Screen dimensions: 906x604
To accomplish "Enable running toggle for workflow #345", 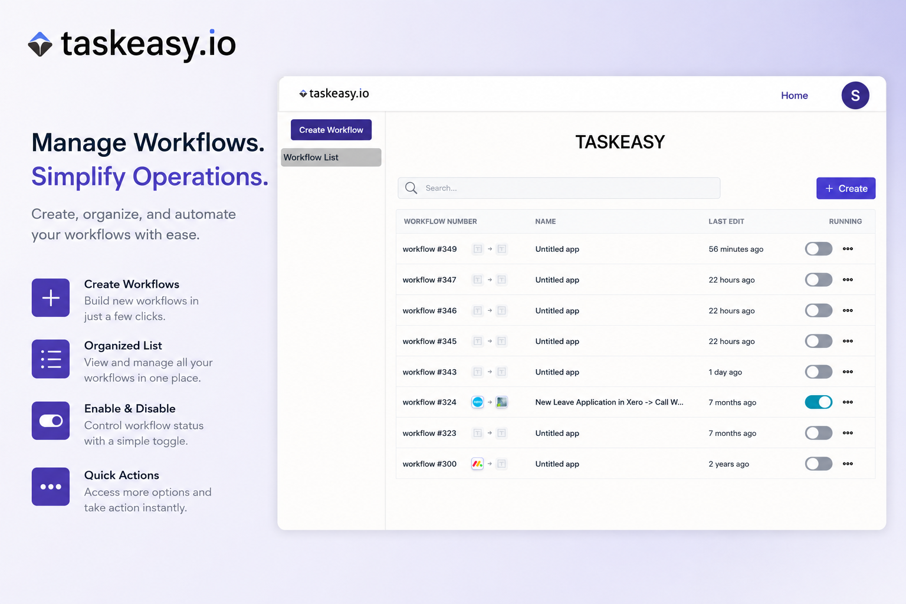I will pyautogui.click(x=819, y=341).
